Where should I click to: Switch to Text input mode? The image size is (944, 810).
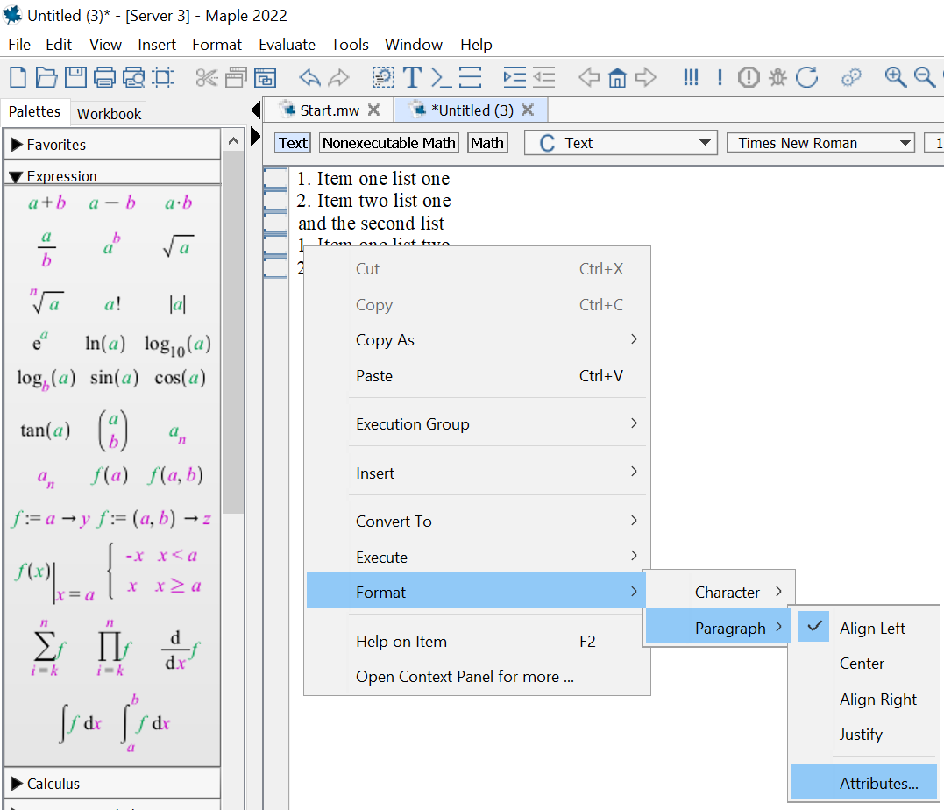(x=294, y=143)
